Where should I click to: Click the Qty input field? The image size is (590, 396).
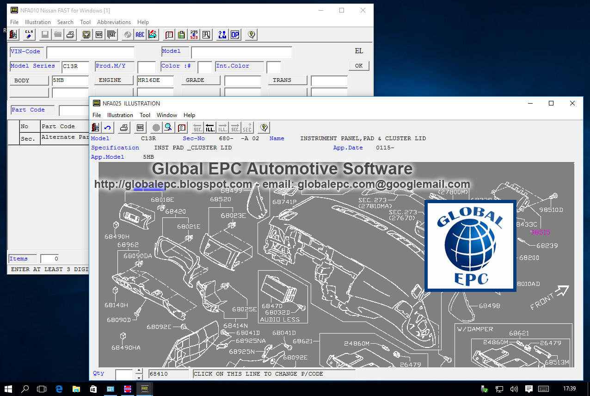coord(124,374)
